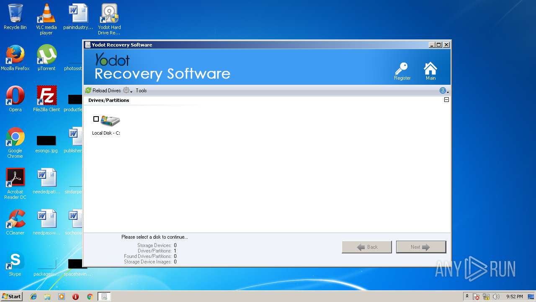Screen dimensions: 536x302
Task: Launch VLC media player shortcut
Action: pos(46,19)
